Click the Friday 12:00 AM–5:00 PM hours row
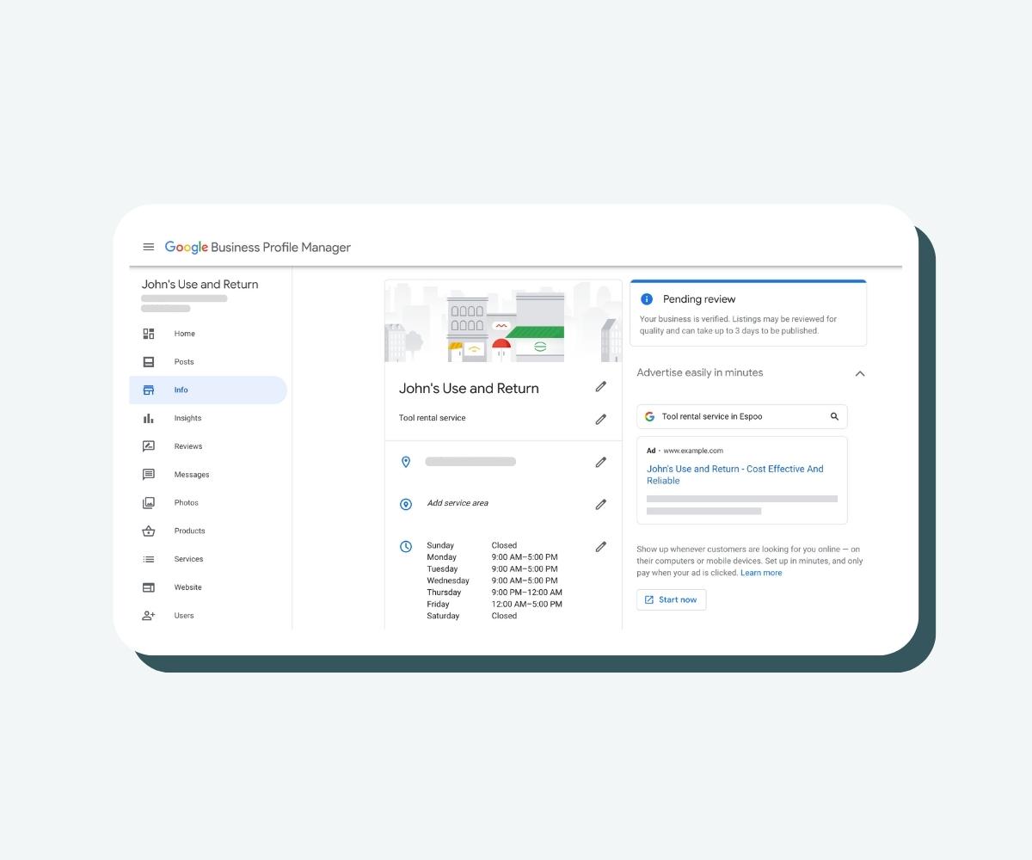 (x=494, y=605)
